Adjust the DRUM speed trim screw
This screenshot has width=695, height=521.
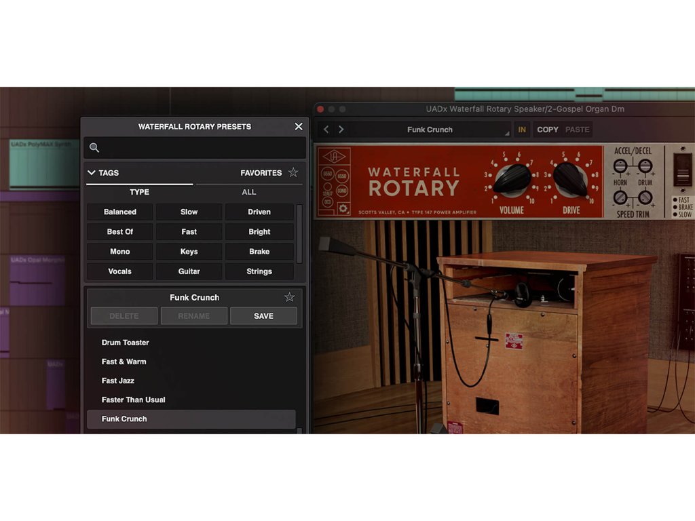(x=645, y=197)
